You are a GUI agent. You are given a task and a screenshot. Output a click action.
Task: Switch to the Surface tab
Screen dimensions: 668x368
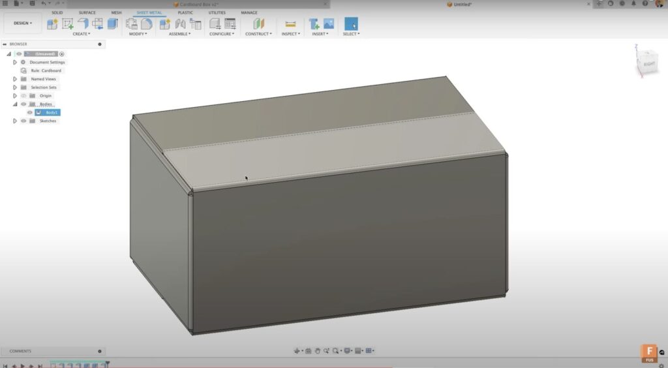[87, 13]
